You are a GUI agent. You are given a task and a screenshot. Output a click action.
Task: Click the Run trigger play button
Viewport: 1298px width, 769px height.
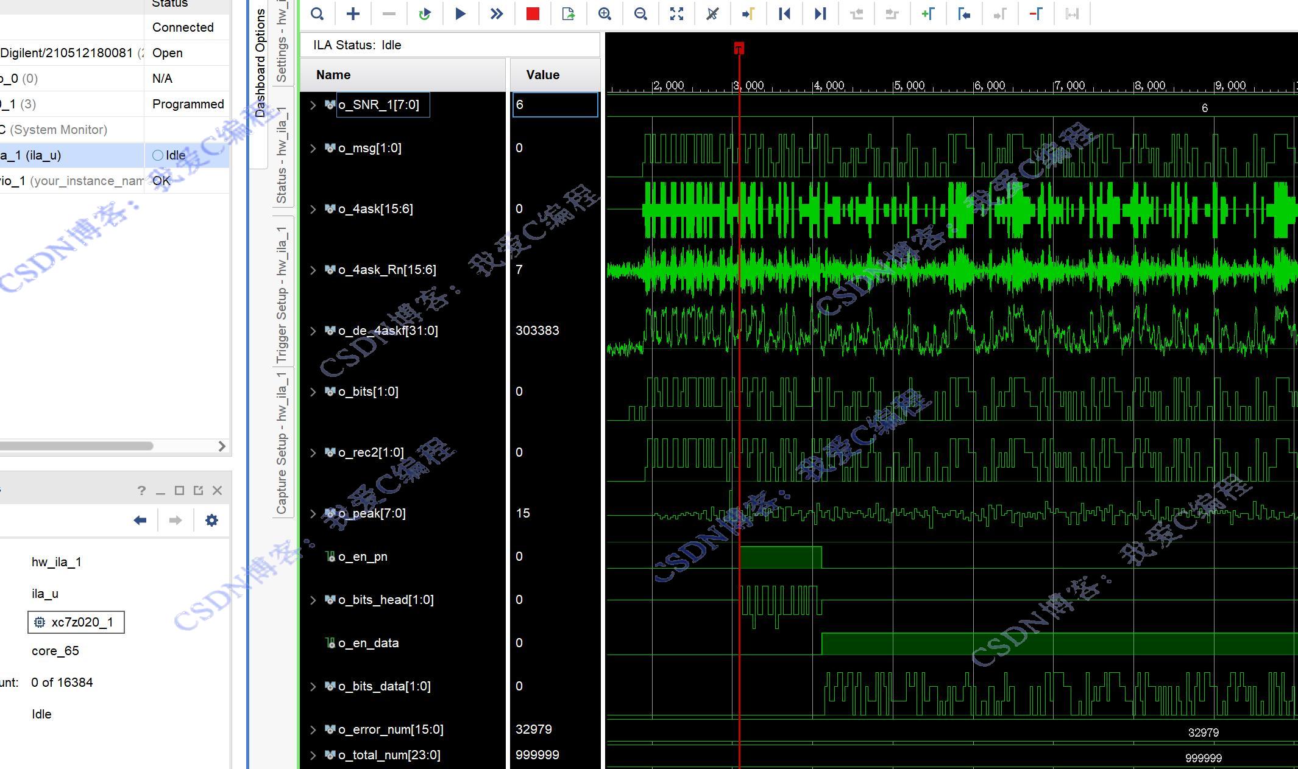point(461,14)
